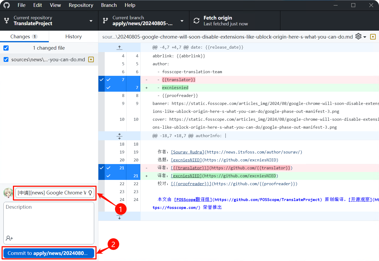
Task: Expand diff upward with top arrow icon
Action: [119, 48]
